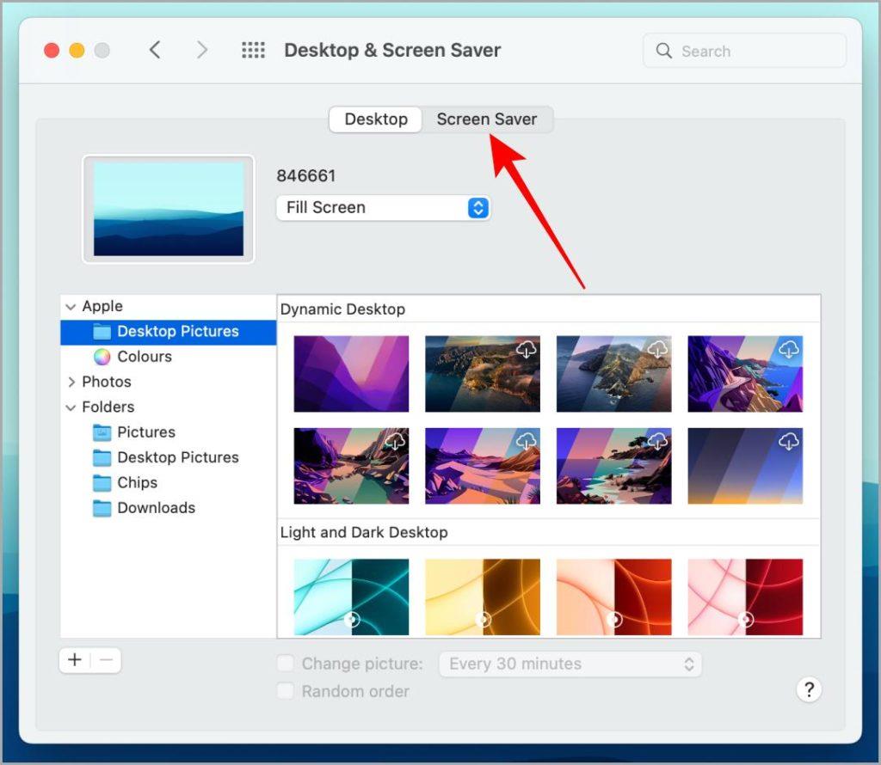Choose the purple Monterey dynamic wallpaper
The width and height of the screenshot is (881, 765).
(x=351, y=374)
